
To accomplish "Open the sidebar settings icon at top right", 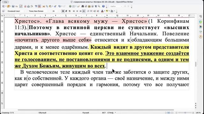I will (x=200, y=16).
